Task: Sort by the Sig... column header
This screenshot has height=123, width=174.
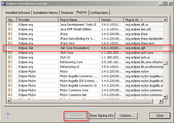Action: 12,20
